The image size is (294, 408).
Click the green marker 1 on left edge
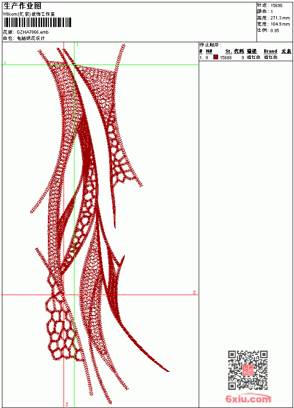5,63
